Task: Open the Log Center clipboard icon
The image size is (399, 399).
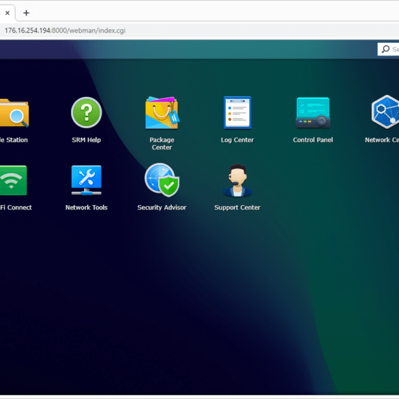Action: [x=237, y=113]
